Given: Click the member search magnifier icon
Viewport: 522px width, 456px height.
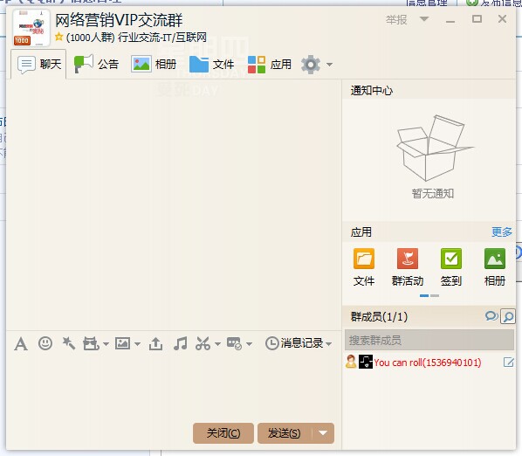Looking at the screenshot, I should tap(508, 316).
